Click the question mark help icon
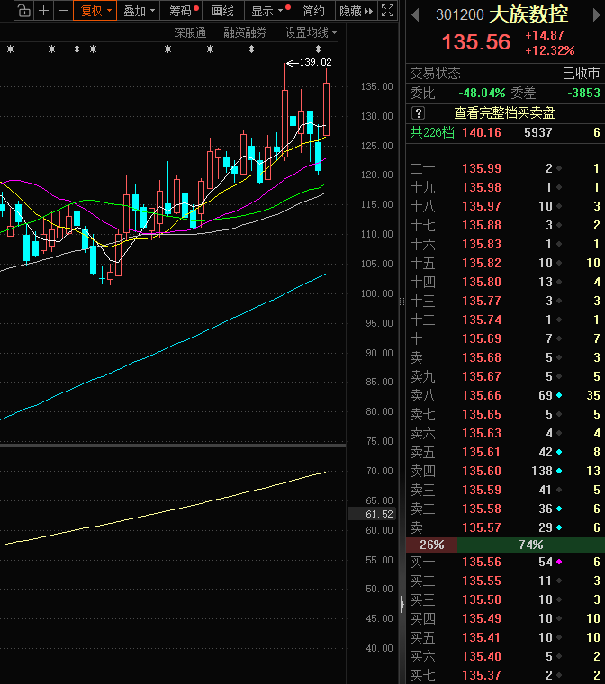The width and height of the screenshot is (605, 684). (418, 113)
